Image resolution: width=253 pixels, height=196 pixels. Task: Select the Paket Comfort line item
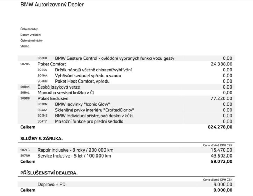[x=52, y=64]
